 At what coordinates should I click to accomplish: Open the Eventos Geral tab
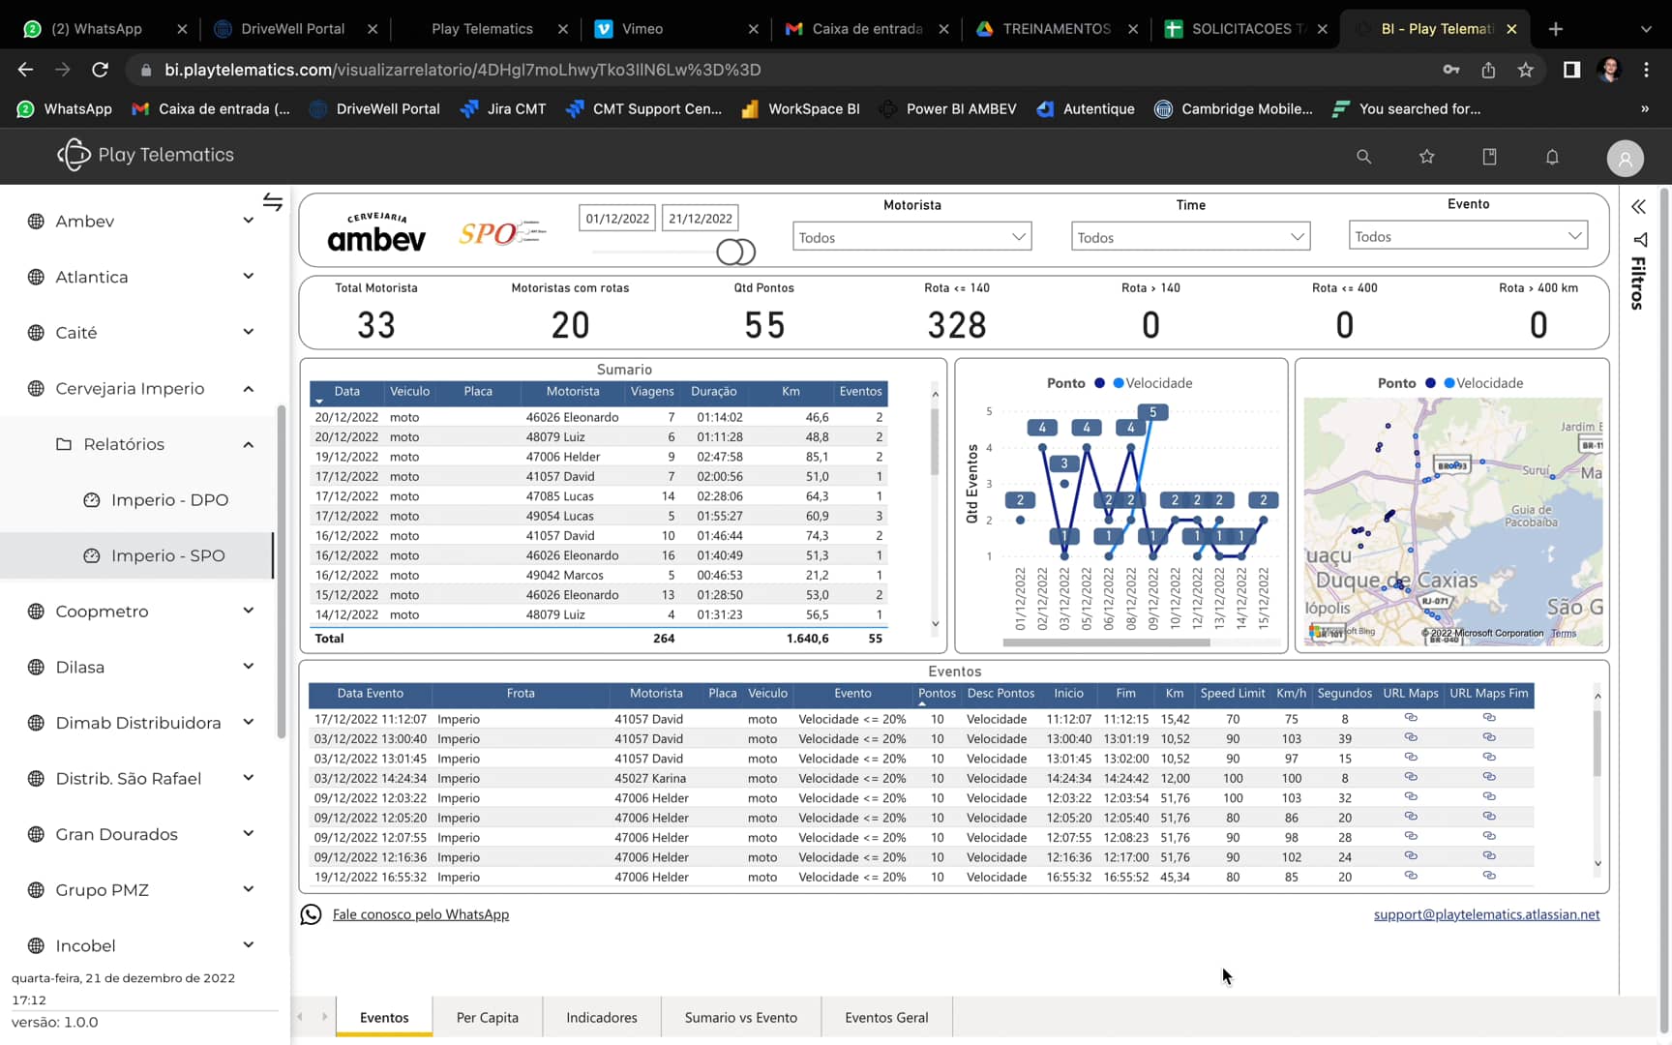tap(886, 1017)
